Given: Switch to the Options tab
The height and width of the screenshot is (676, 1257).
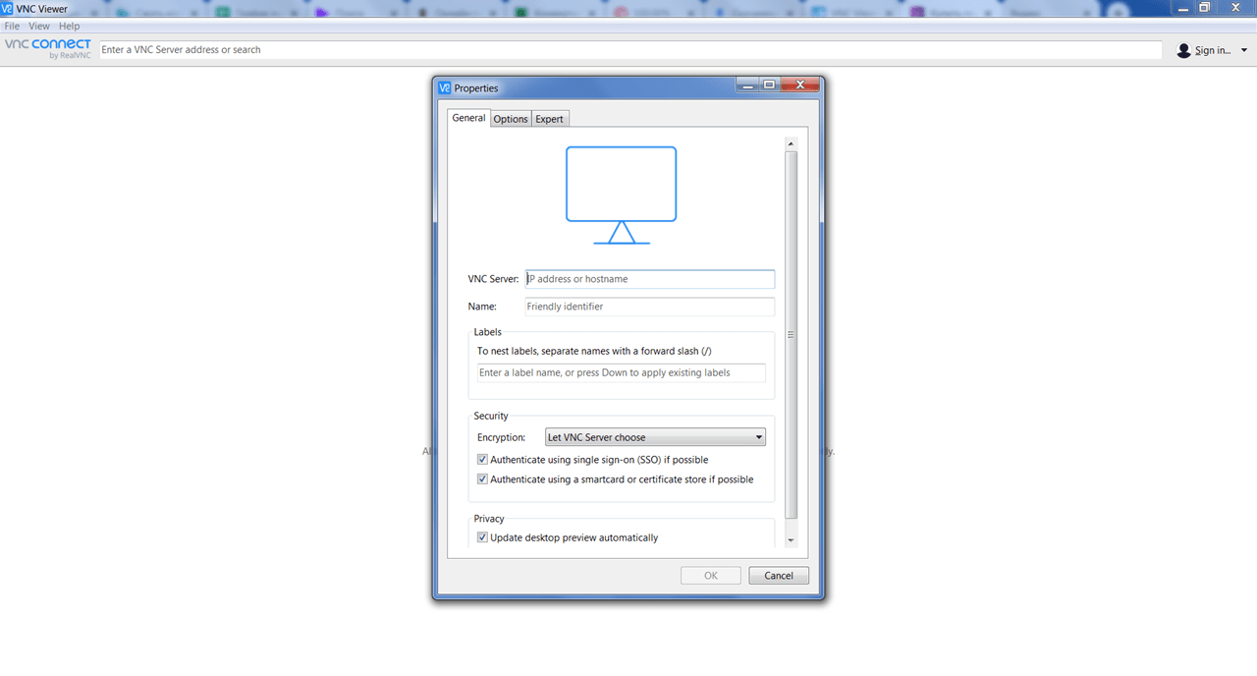Looking at the screenshot, I should (x=511, y=119).
